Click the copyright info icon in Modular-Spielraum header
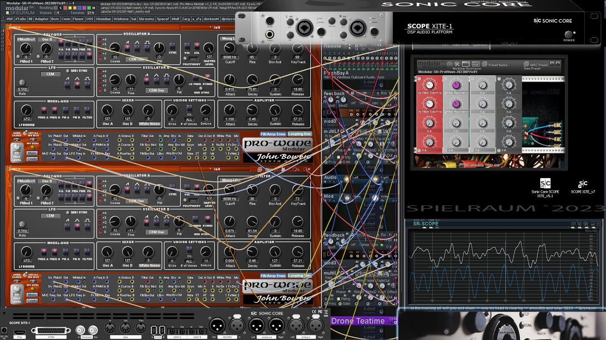Image resolution: width=606 pixels, height=340 pixels. pos(450,64)
